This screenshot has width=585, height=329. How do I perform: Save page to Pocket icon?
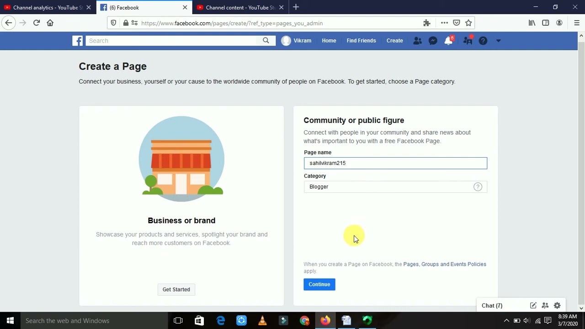pyautogui.click(x=457, y=23)
